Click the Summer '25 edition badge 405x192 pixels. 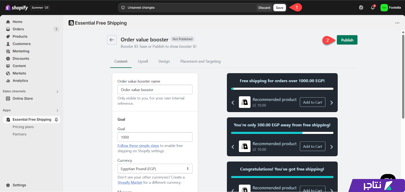[40, 8]
